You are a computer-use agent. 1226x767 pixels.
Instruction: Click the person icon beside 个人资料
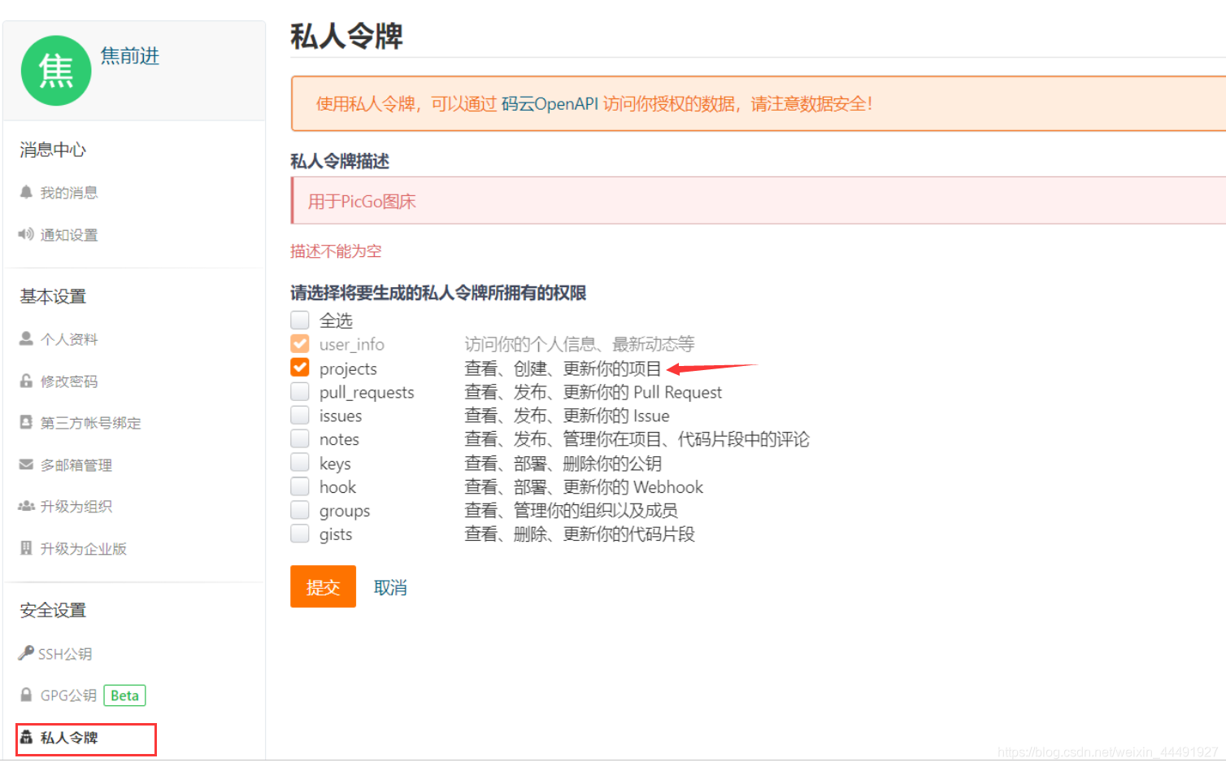26,338
